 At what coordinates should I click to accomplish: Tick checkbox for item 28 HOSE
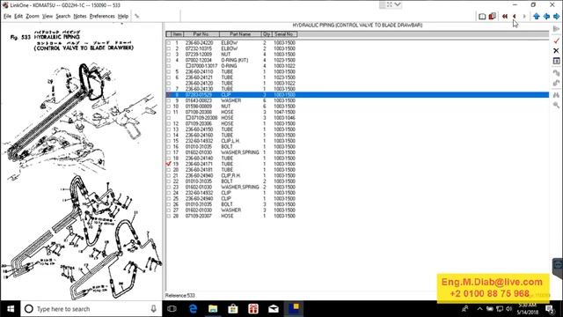click(169, 216)
